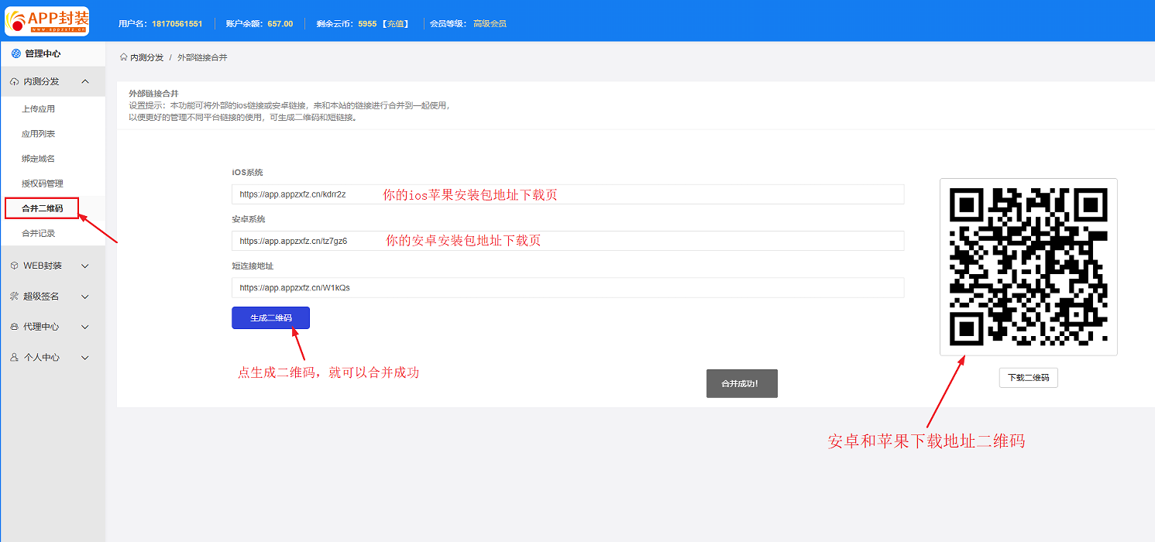The height and width of the screenshot is (542, 1155).
Task: Expand the 个人中心 menu chevron
Action: click(x=85, y=358)
